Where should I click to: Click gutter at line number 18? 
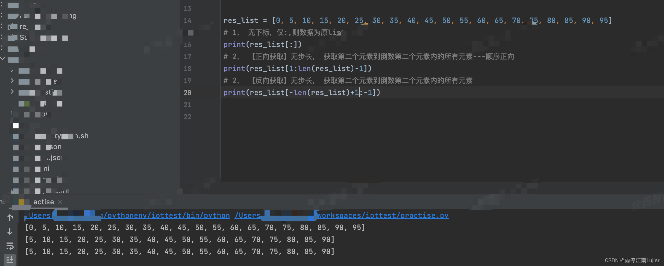coord(187,69)
